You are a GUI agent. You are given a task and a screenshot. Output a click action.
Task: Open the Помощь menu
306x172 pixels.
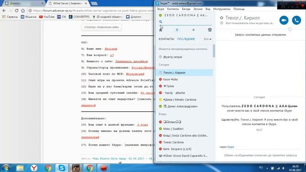click(239, 9)
